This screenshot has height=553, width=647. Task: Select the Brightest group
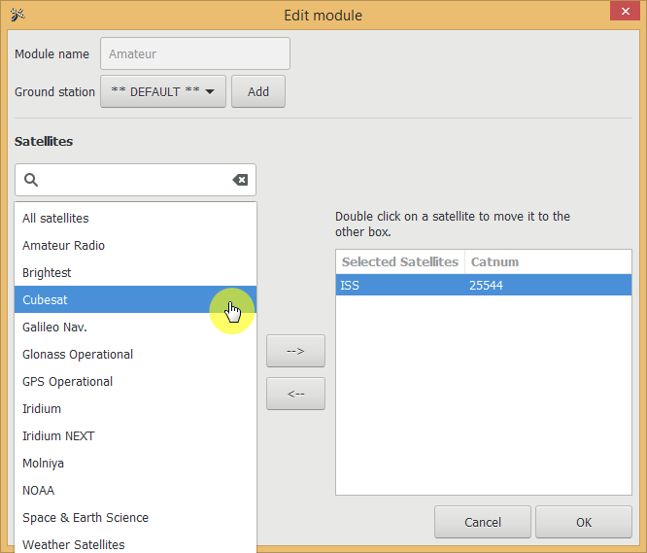pyautogui.click(x=47, y=273)
